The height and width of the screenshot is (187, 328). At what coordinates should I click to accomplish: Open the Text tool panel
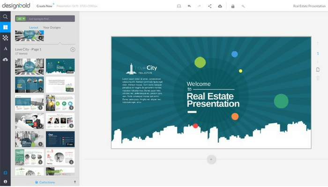tap(5, 49)
